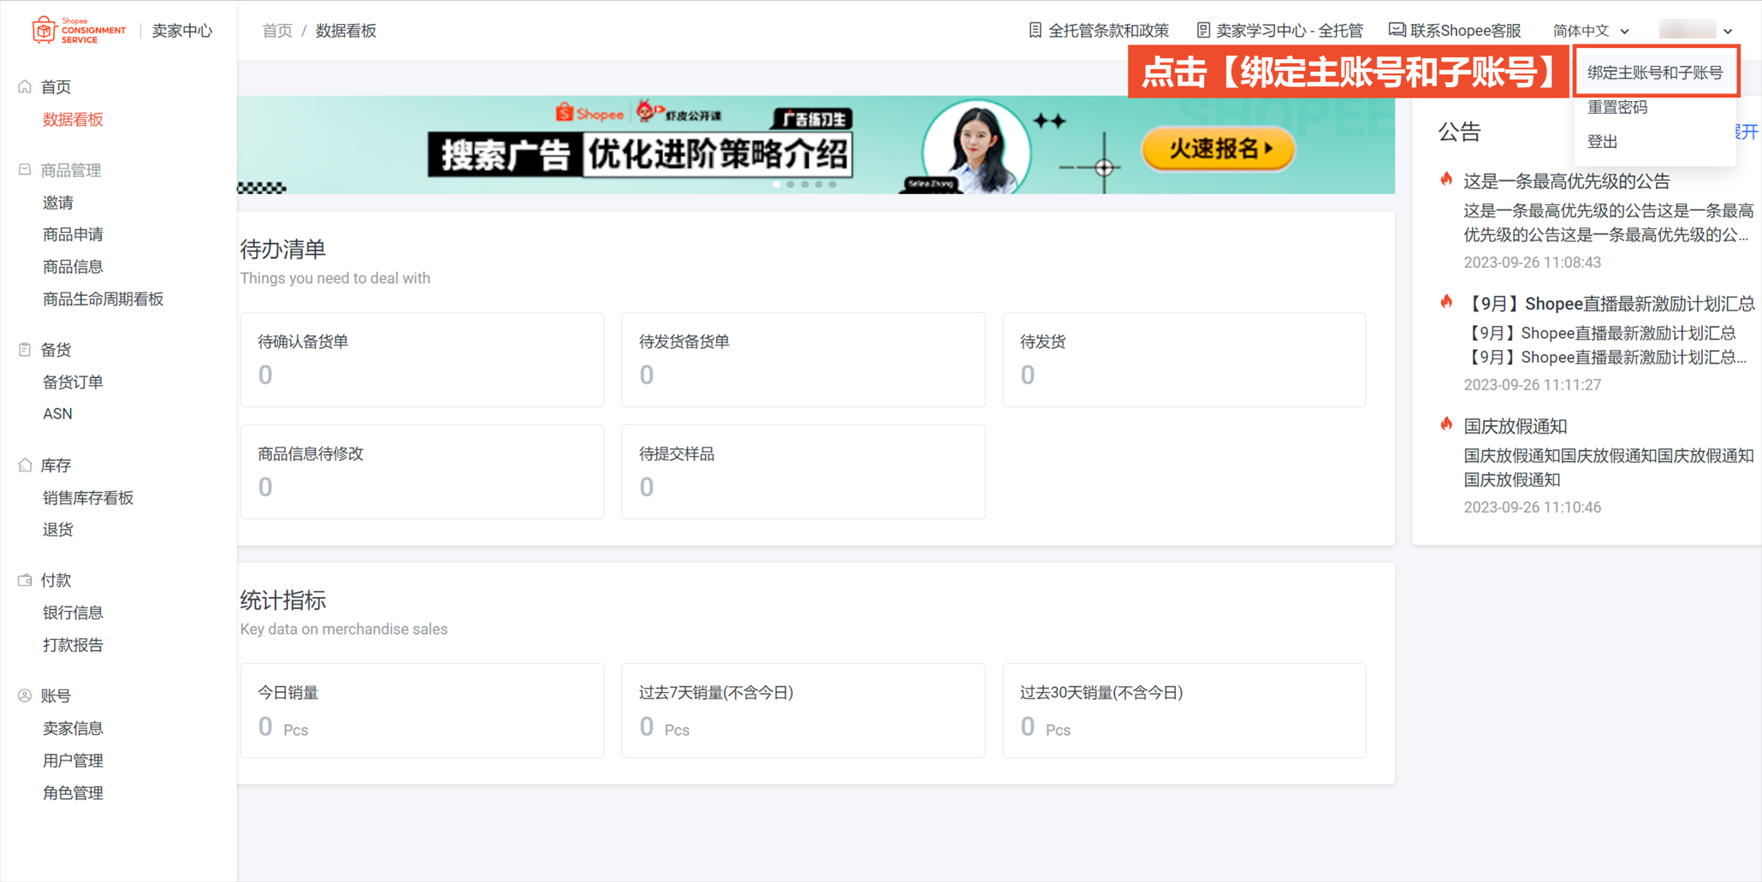Click the 备货 clipboard icon

(x=25, y=349)
